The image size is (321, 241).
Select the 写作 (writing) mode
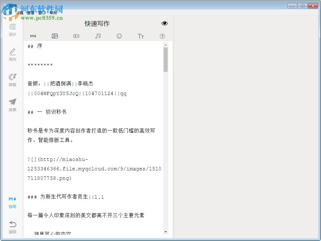13,55
